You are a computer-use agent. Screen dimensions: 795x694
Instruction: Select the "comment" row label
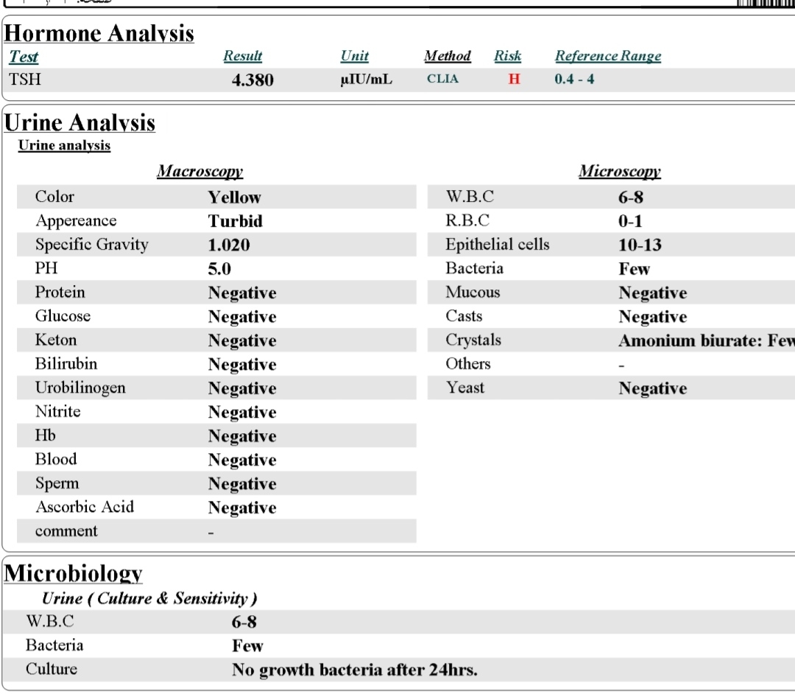coord(66,531)
